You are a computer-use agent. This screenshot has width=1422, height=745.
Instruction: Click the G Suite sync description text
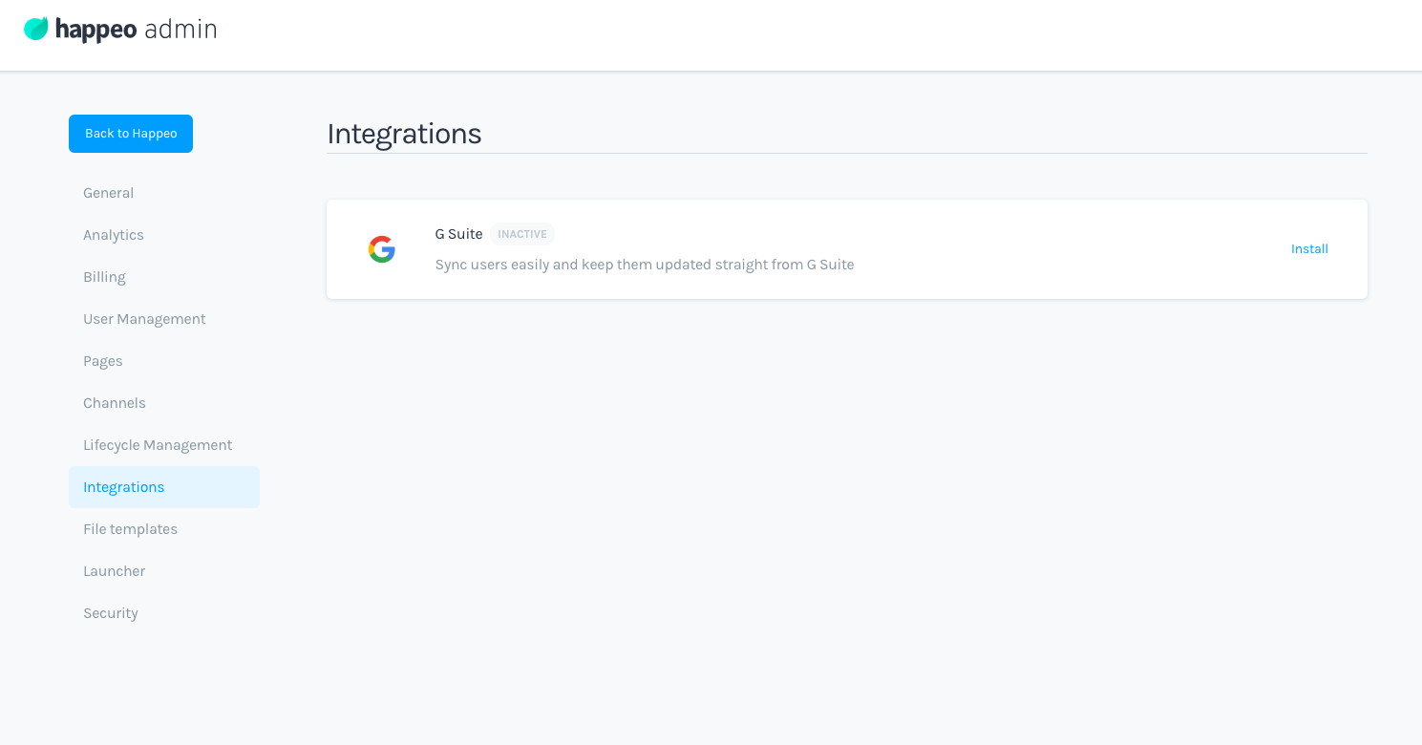tap(644, 265)
